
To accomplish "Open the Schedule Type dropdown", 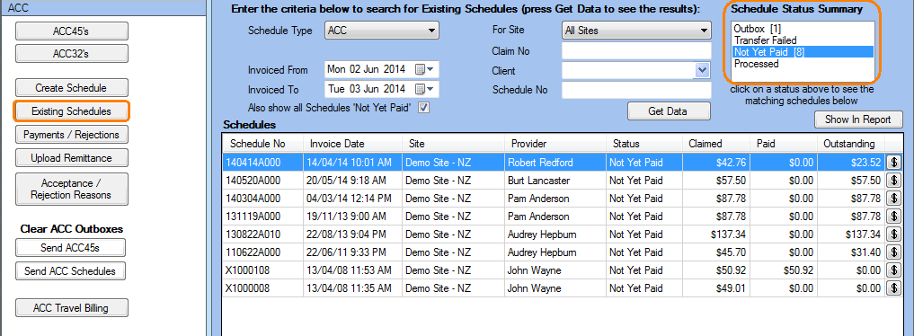I will pyautogui.click(x=382, y=31).
